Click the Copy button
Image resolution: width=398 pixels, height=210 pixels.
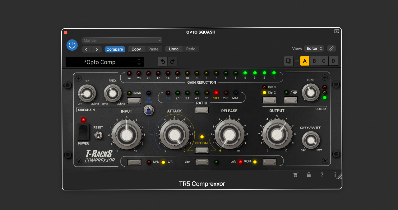[136, 49]
